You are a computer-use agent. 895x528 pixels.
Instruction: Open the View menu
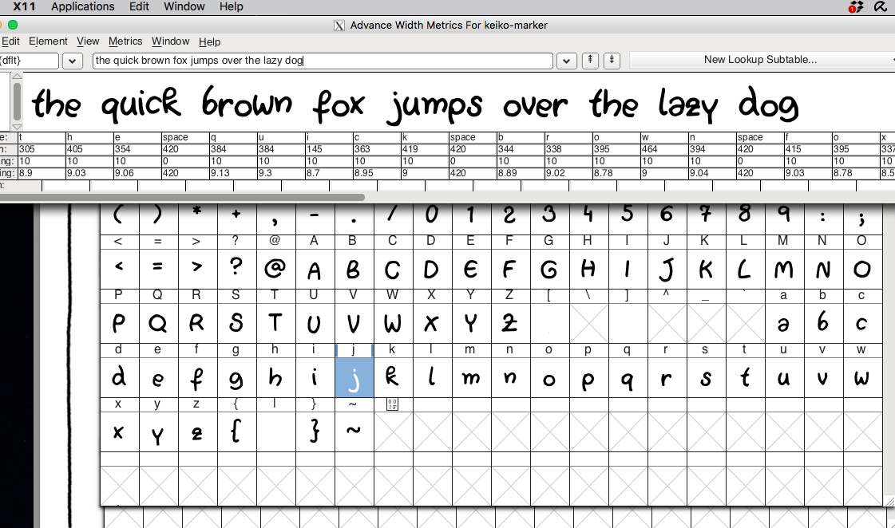click(88, 41)
